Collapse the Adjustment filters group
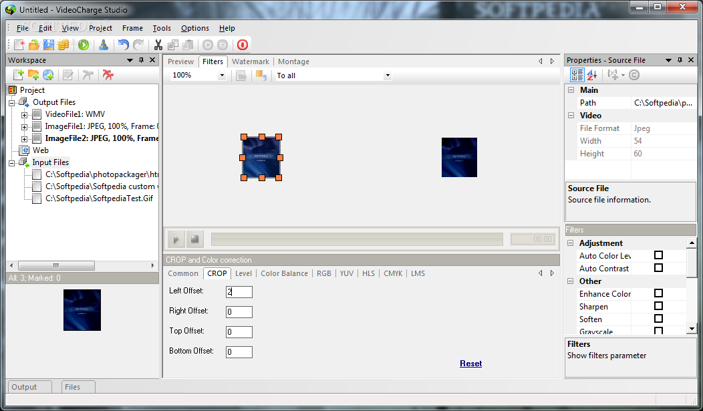This screenshot has width=703, height=411. point(570,243)
